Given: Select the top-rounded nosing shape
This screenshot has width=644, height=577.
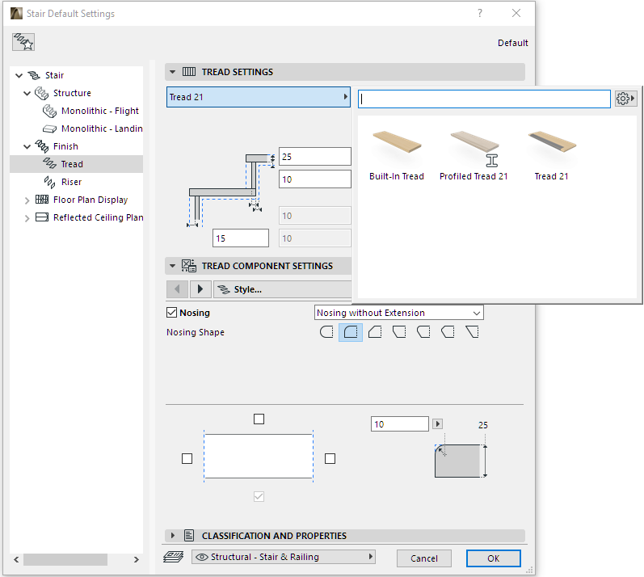Looking at the screenshot, I should pos(351,332).
